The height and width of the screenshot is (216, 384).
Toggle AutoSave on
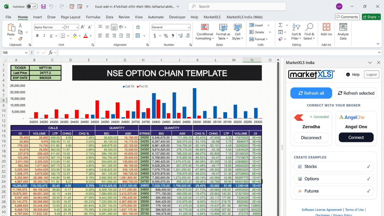(32, 6)
